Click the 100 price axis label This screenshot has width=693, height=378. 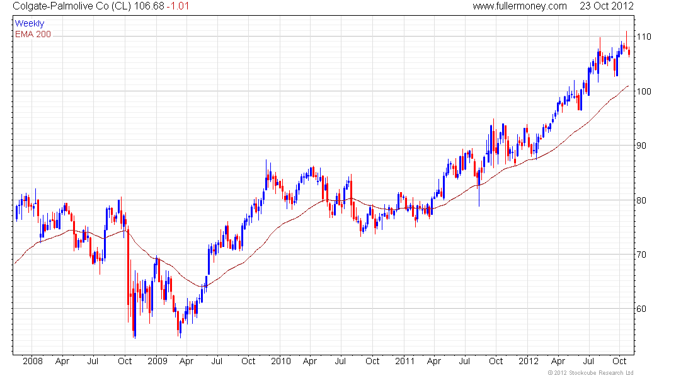[x=643, y=91]
